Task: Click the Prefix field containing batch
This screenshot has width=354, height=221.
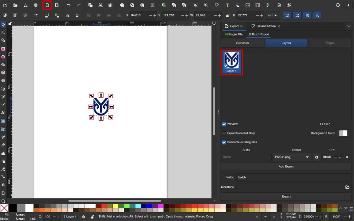Action: pos(294,177)
